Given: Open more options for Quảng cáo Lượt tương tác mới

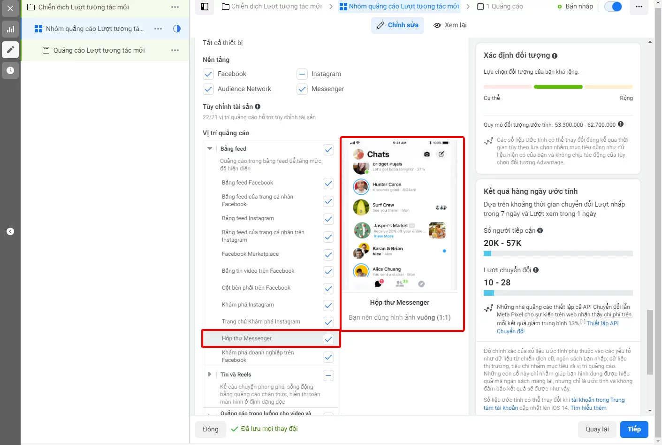Looking at the screenshot, I should [x=175, y=50].
